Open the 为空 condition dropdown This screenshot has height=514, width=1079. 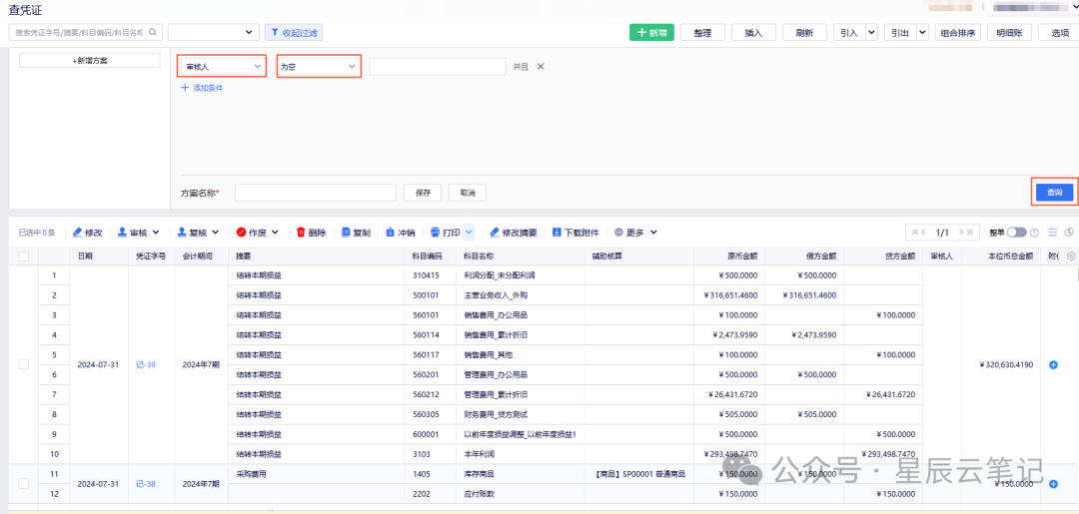[x=320, y=66]
